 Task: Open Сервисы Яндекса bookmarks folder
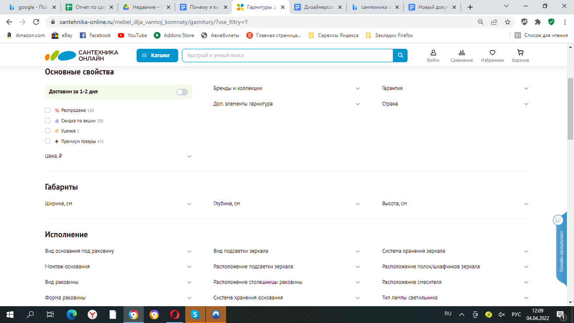333,35
